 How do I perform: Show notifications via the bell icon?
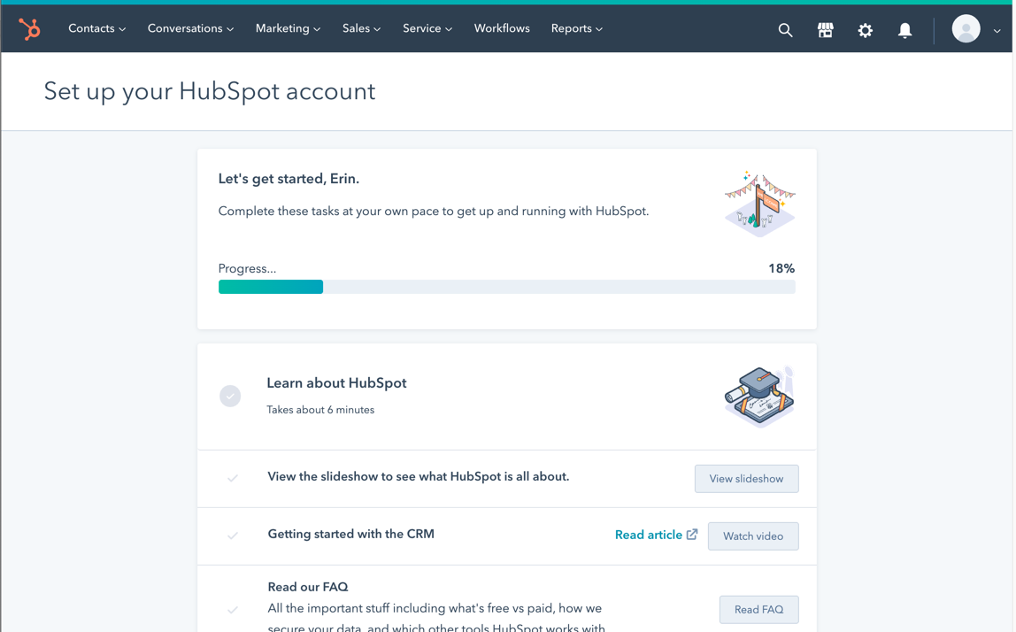coord(904,30)
